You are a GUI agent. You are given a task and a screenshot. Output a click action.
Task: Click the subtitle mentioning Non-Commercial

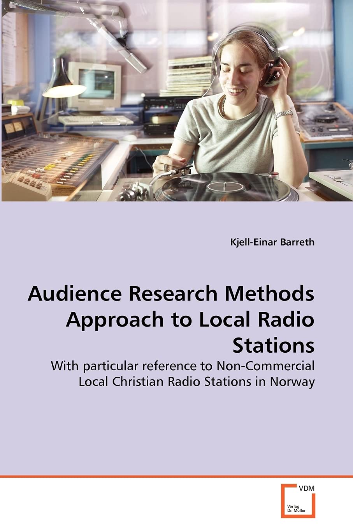183,366
